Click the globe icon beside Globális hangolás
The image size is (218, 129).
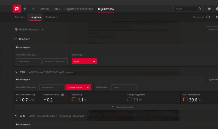16,29
